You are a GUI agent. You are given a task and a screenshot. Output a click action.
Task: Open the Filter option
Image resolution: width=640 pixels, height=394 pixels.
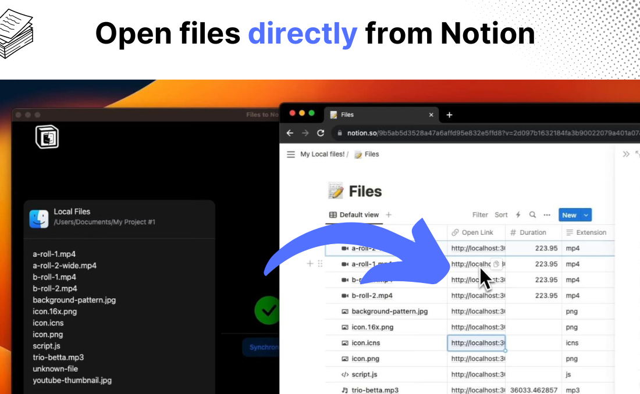480,215
